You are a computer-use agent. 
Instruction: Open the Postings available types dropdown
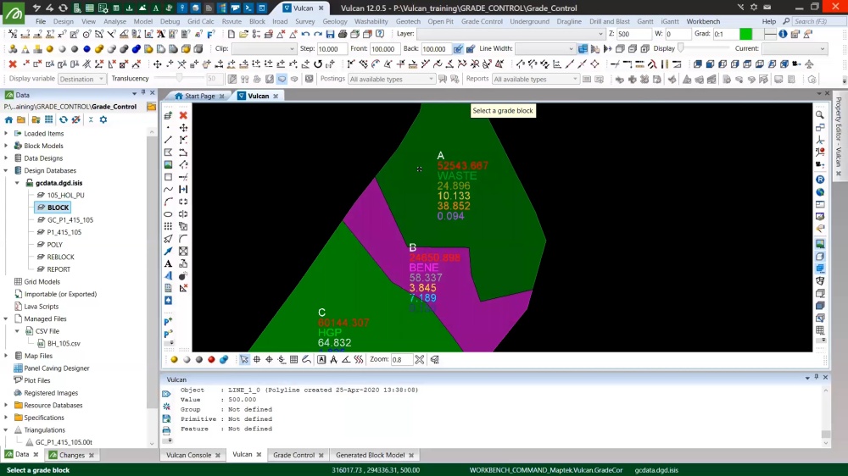click(392, 79)
